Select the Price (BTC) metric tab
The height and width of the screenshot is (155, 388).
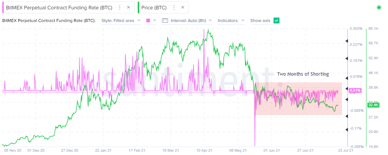click(154, 7)
